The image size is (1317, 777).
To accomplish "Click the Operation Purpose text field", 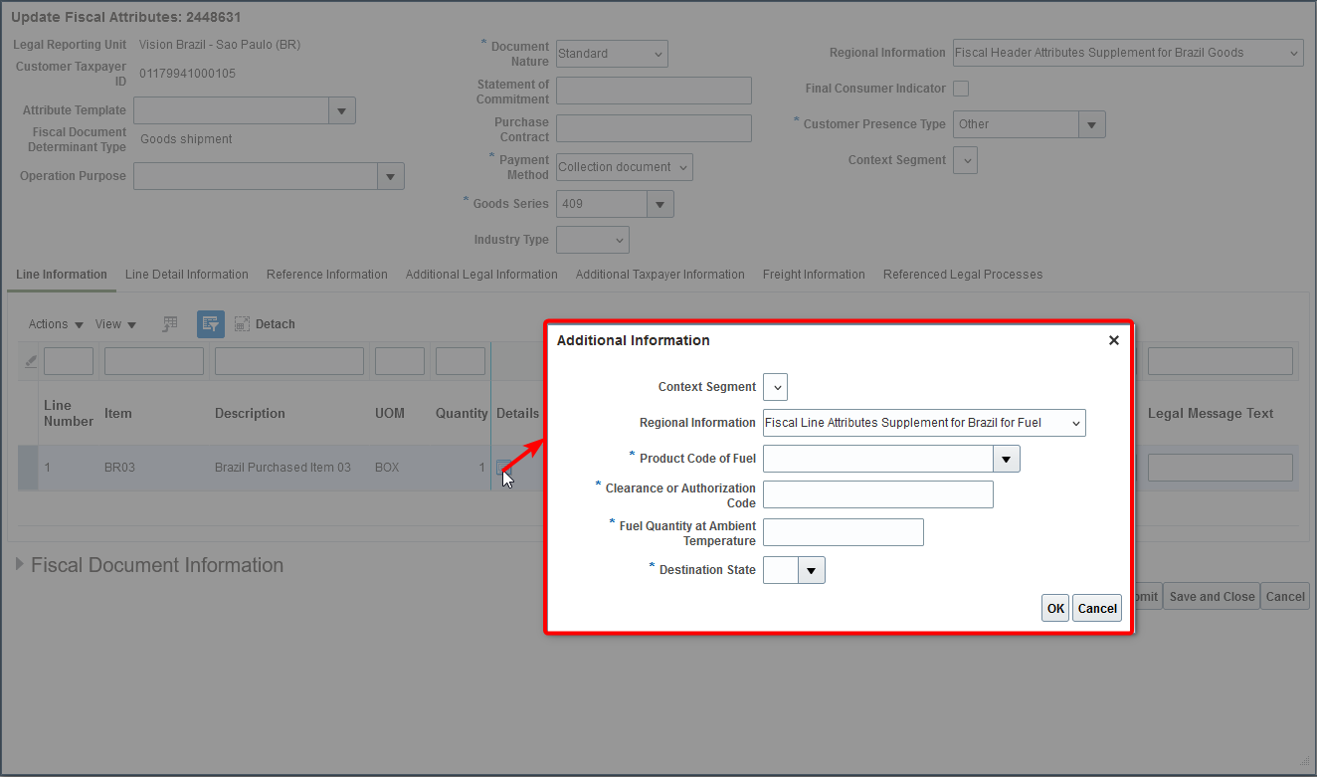I will tap(256, 176).
